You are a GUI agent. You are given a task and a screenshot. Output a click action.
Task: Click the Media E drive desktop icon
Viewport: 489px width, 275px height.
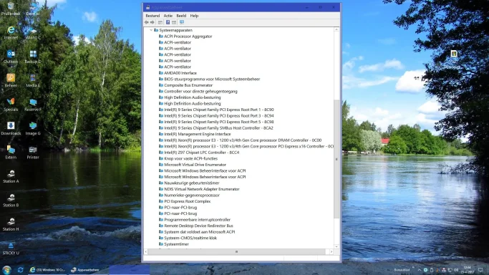pos(33,80)
